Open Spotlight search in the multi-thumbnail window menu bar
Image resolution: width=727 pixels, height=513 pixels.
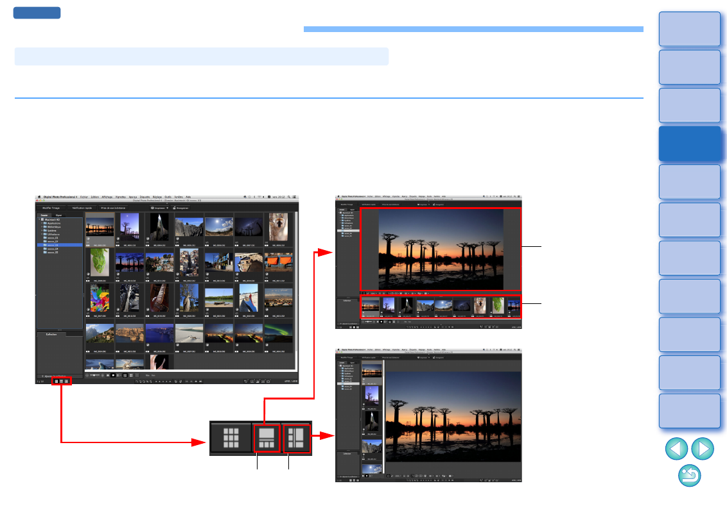point(289,197)
